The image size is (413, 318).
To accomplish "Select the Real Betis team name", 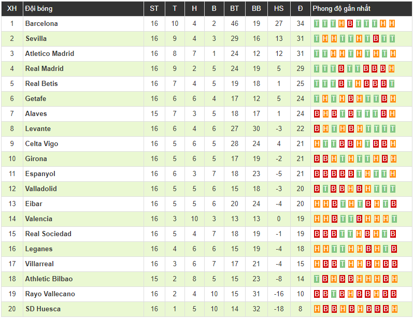I will click(x=41, y=83).
